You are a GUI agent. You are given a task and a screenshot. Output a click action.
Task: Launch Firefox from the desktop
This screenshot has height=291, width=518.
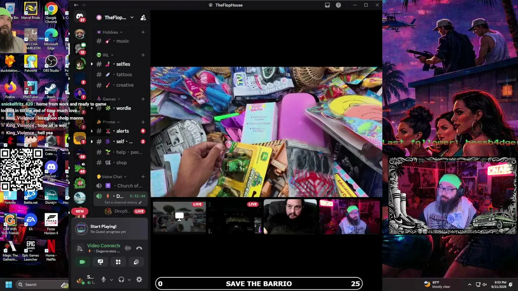click(10, 90)
